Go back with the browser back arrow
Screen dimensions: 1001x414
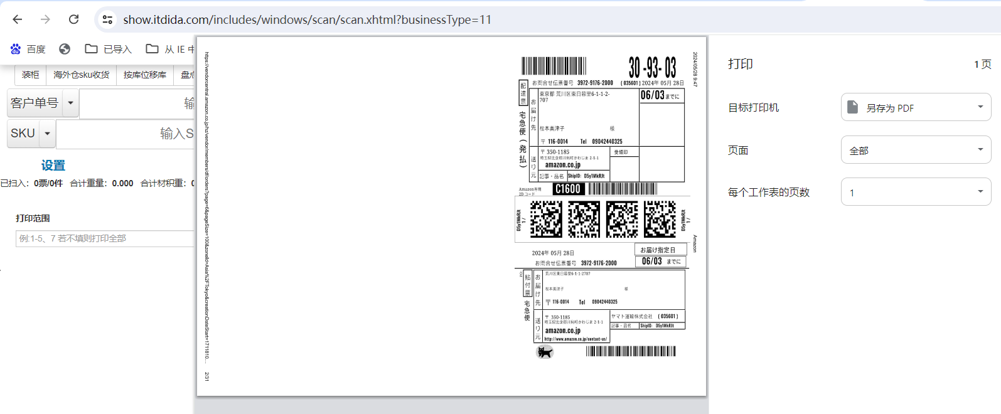pos(18,19)
